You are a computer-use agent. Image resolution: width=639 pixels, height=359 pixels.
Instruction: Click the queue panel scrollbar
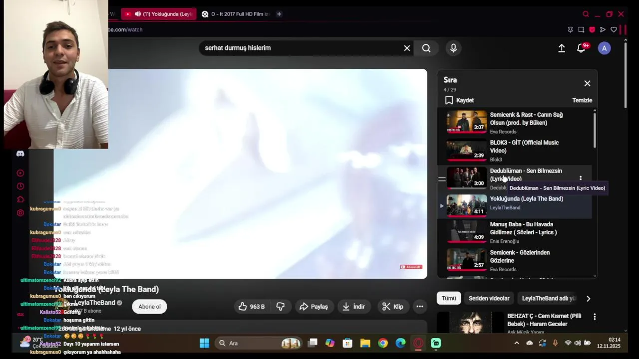595,131
